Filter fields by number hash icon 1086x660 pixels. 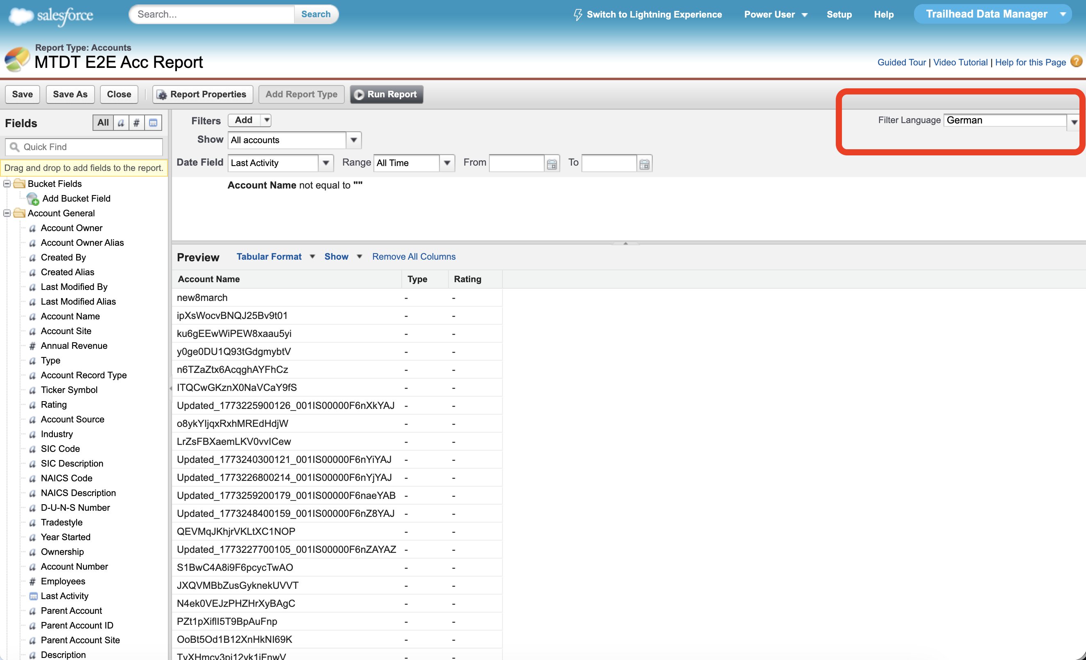point(137,123)
